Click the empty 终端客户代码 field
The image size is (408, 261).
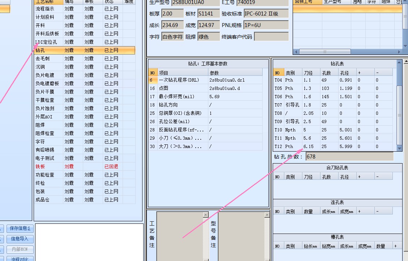[271, 36]
